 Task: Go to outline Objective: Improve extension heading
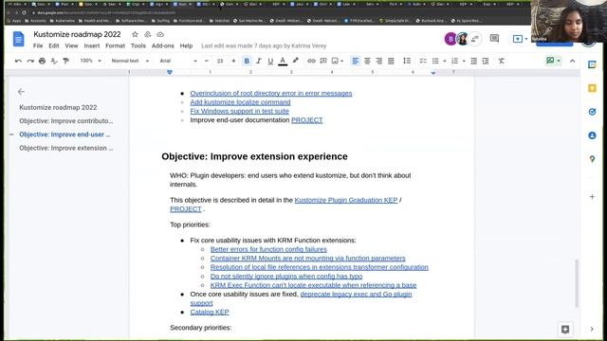click(x=66, y=148)
